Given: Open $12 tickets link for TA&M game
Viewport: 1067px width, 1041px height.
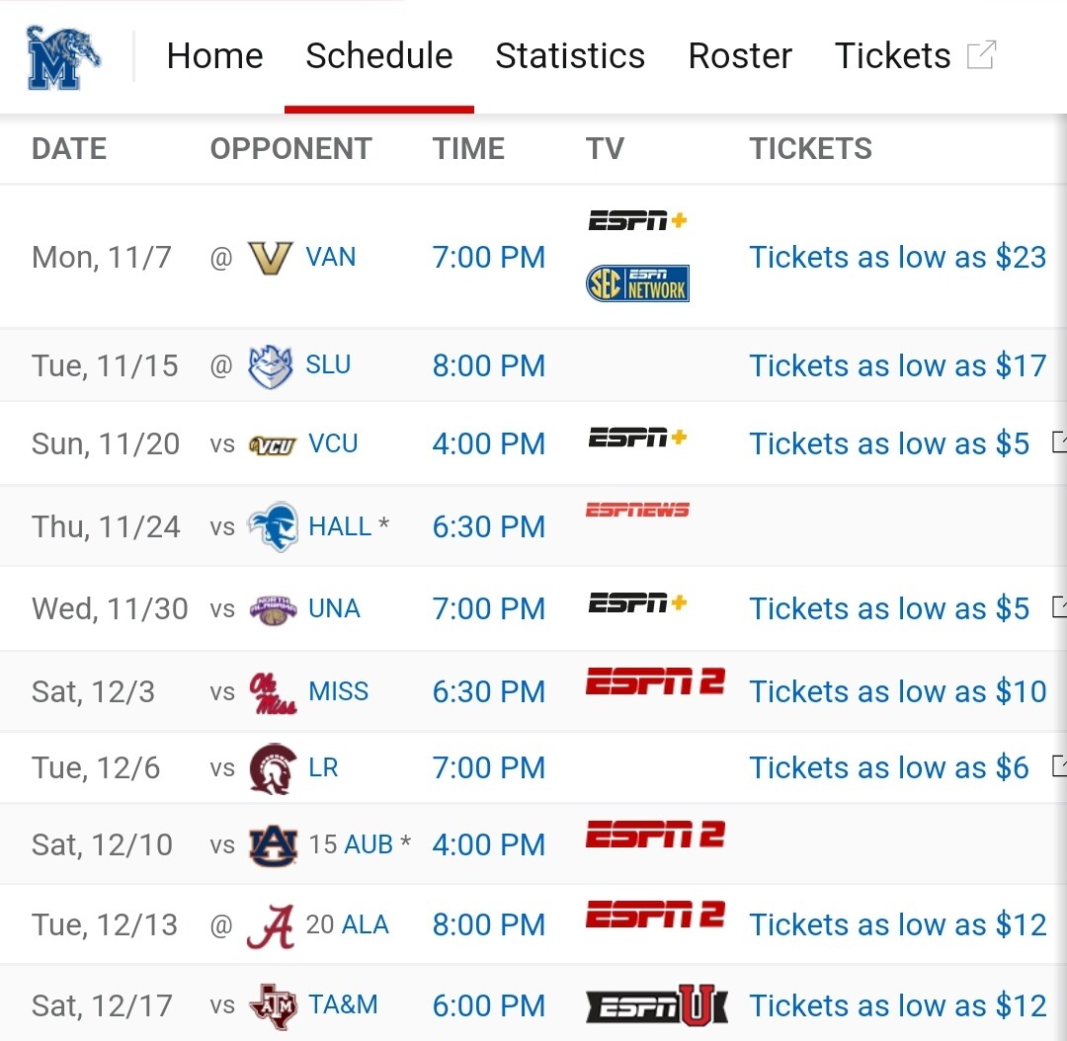Looking at the screenshot, I should [897, 1005].
